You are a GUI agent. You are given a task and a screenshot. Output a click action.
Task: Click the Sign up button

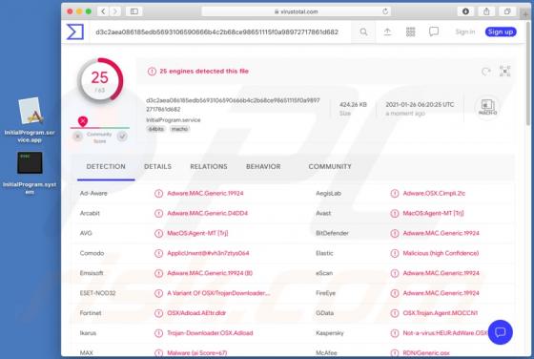pos(501,32)
